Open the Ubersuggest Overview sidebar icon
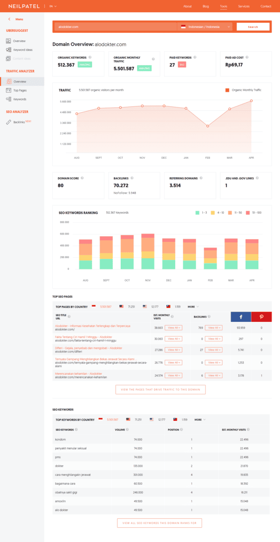The image size is (280, 542). [8, 41]
